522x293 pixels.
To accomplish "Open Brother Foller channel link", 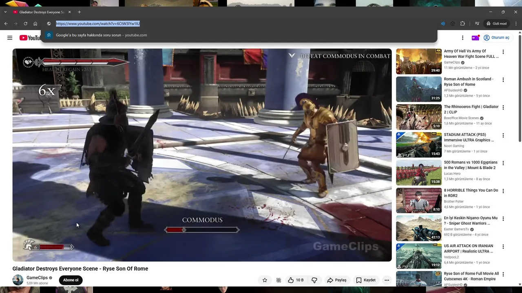I will pos(454,201).
